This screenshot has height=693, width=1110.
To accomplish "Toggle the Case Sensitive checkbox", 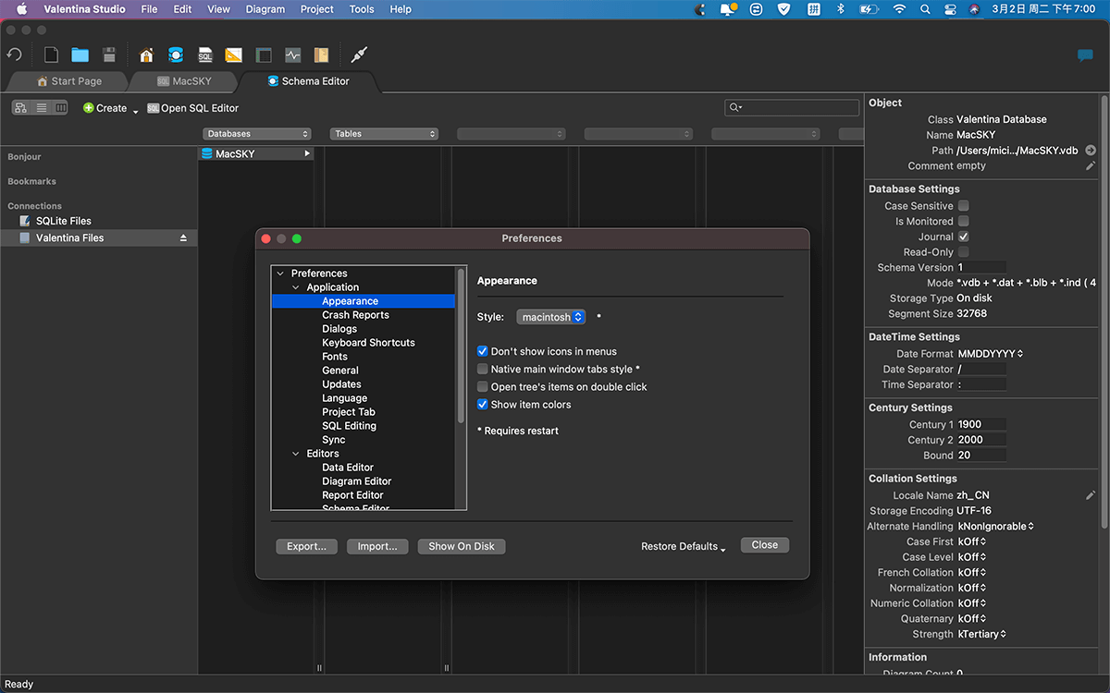I will point(964,206).
